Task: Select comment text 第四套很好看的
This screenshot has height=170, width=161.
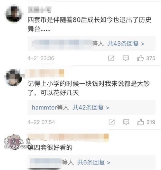Action: pos(50,148)
